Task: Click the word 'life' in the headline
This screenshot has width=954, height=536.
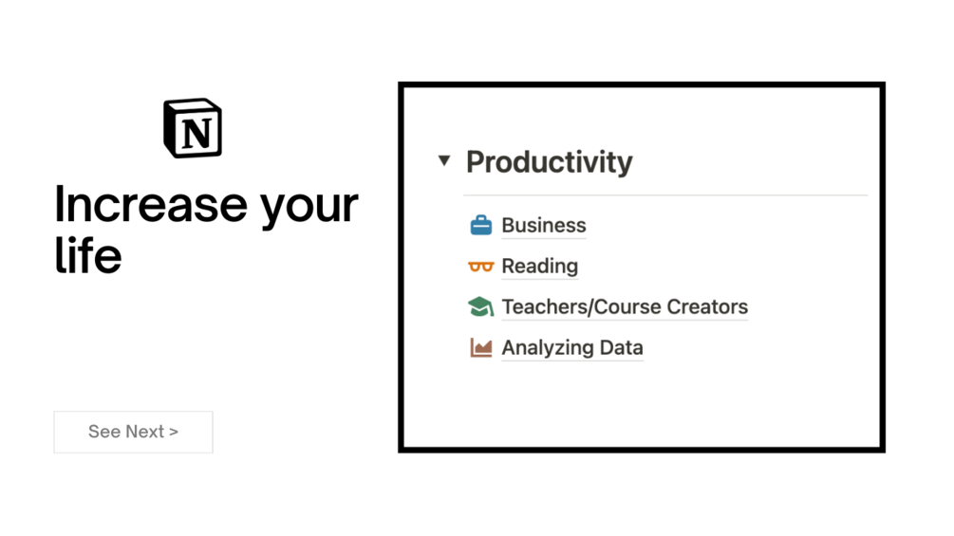Action: tap(88, 255)
